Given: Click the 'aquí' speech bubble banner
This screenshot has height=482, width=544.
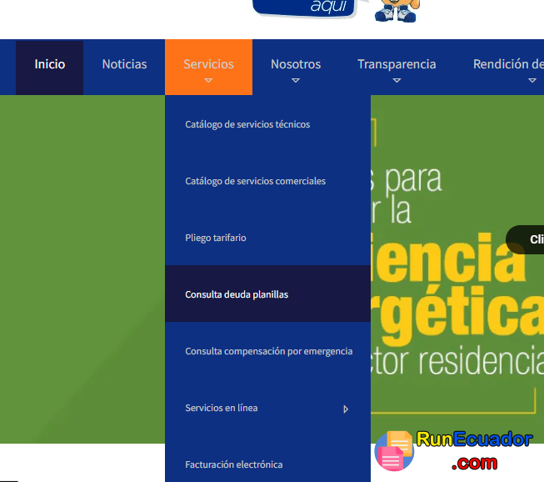Looking at the screenshot, I should (306, 8).
